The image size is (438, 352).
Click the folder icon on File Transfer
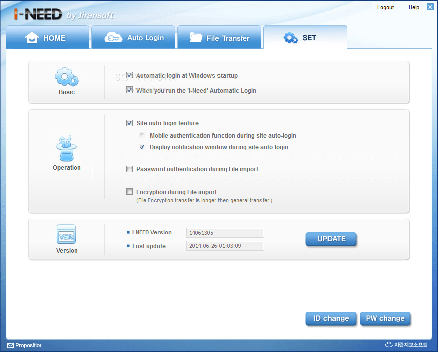196,37
